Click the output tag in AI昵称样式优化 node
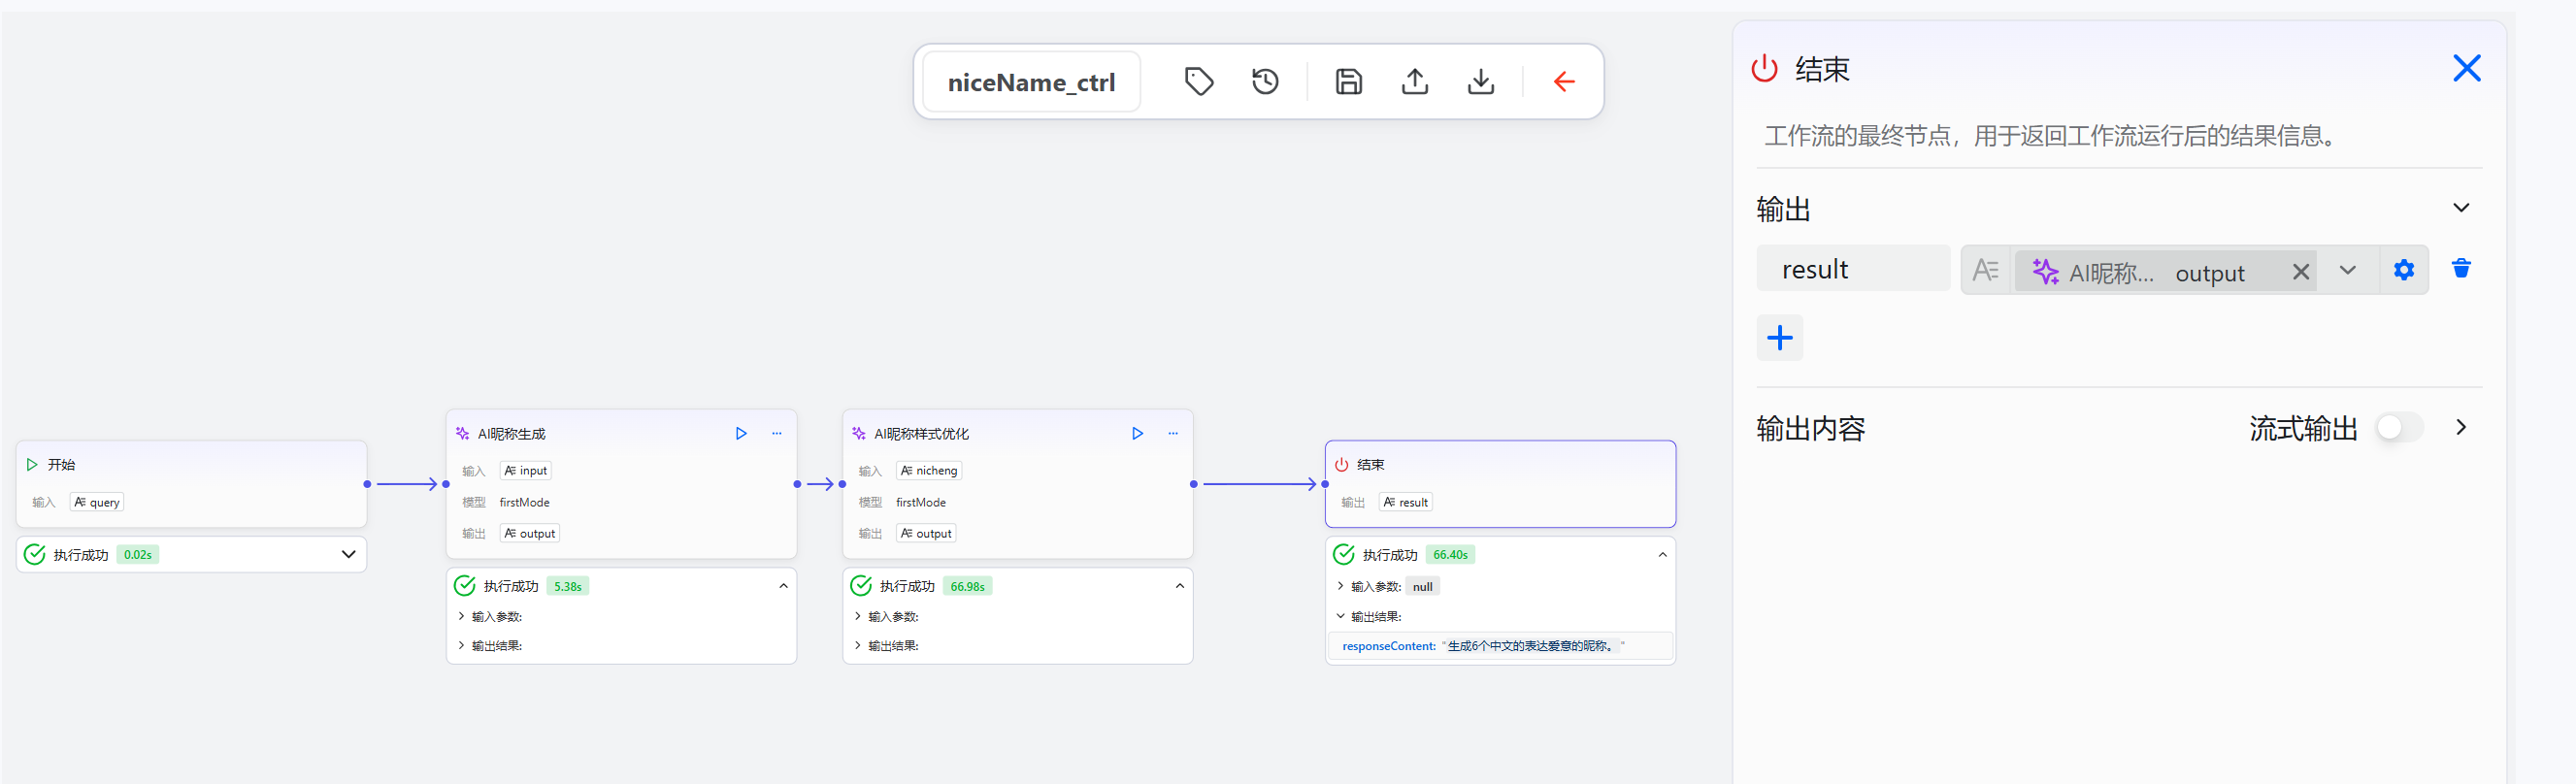 pos(926,533)
